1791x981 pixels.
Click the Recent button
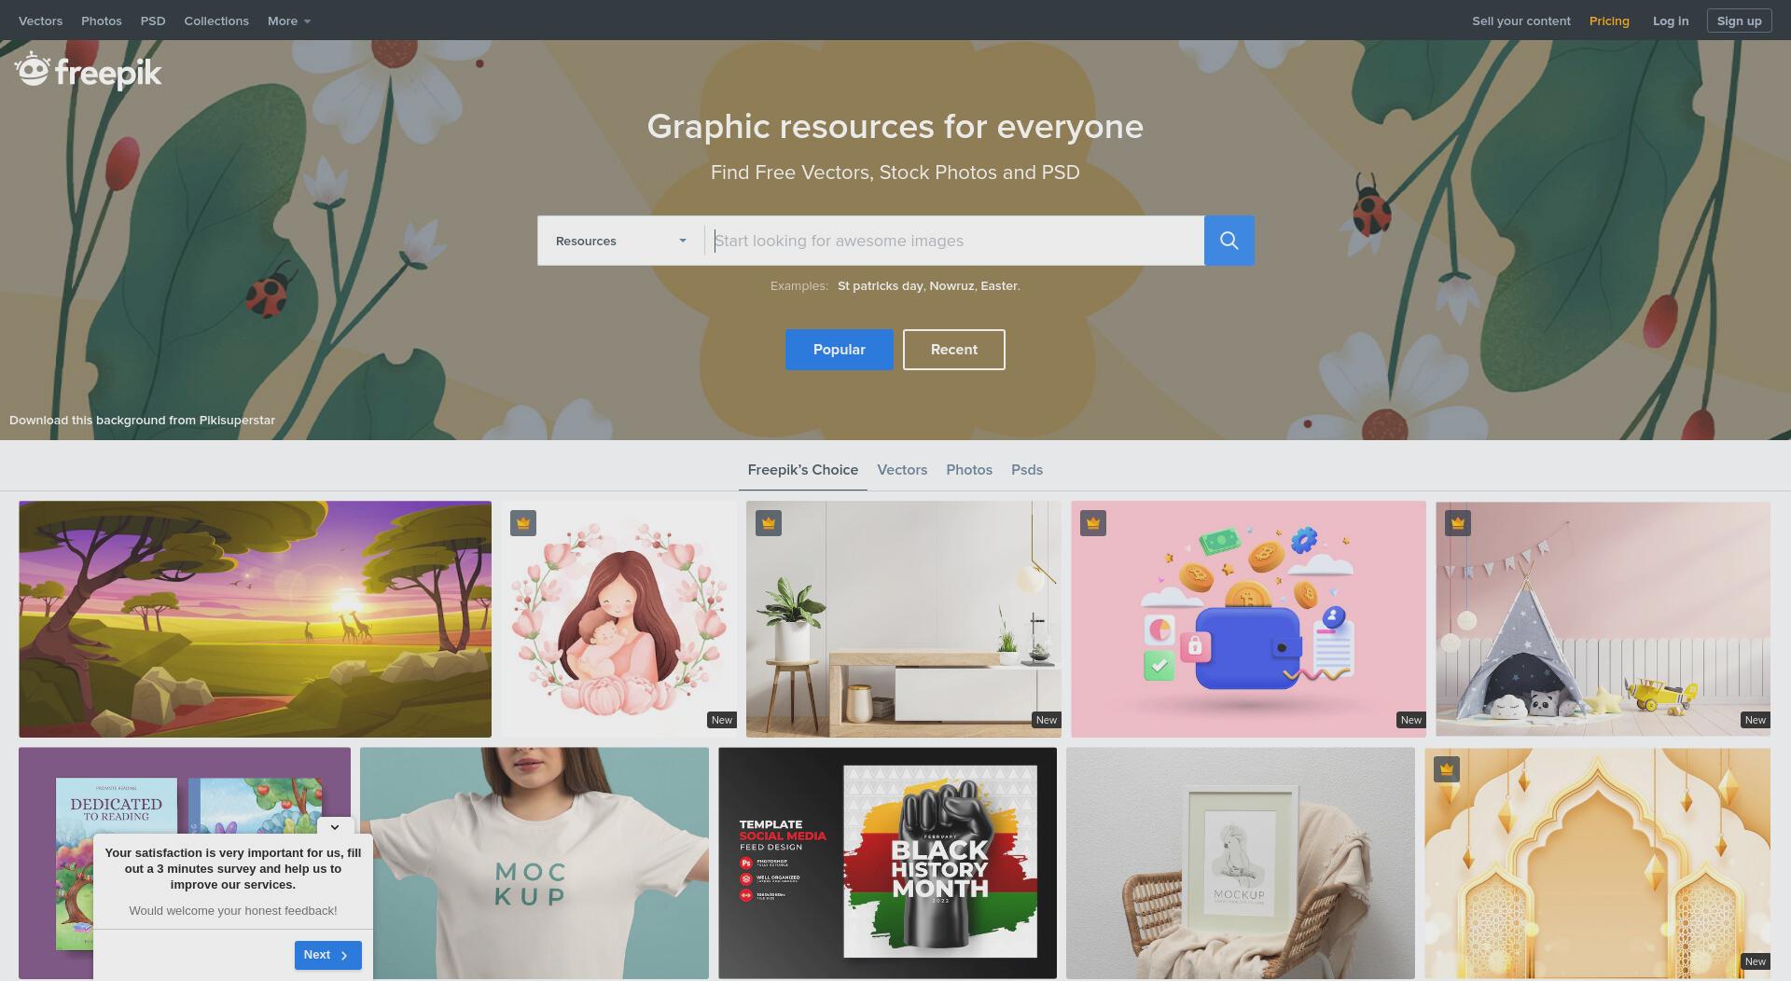coord(953,350)
